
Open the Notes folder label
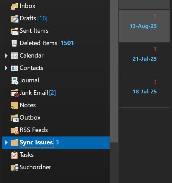[28, 105]
